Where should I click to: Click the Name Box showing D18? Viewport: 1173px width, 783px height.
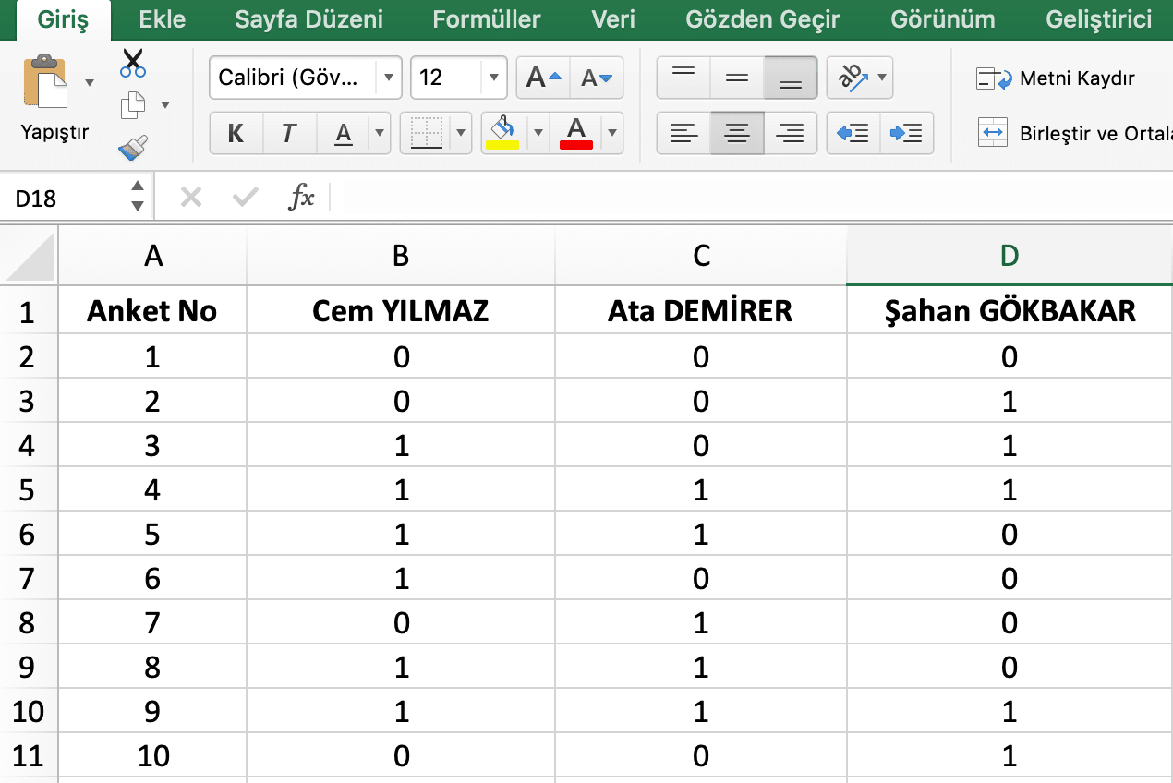tap(63, 198)
